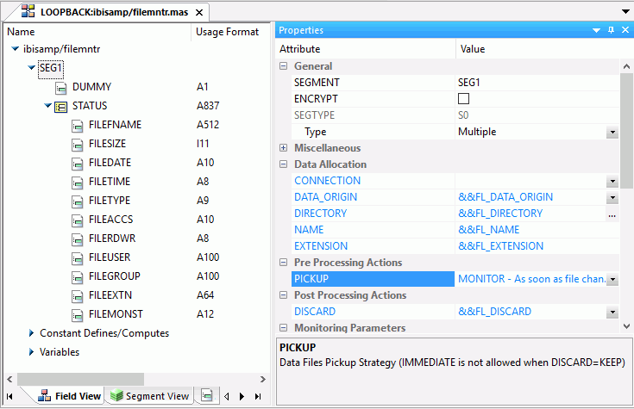
Task: Jump to last view tab with the arrow
Action: tap(258, 396)
